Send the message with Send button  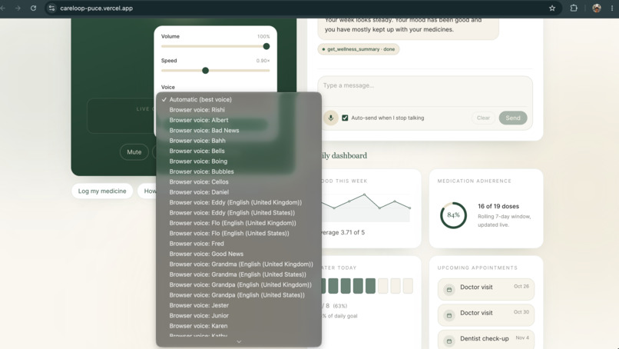pos(513,118)
